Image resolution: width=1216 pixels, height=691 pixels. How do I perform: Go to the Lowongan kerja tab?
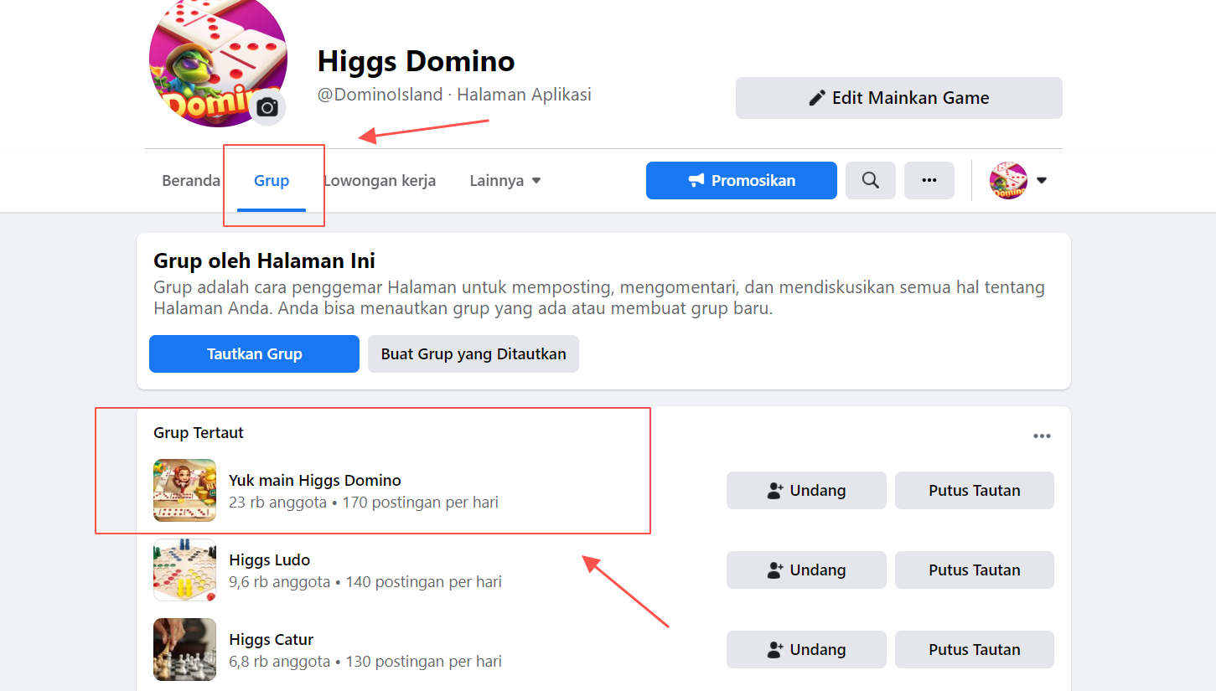pos(380,181)
